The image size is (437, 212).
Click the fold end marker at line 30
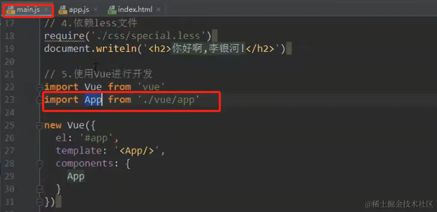(x=40, y=189)
